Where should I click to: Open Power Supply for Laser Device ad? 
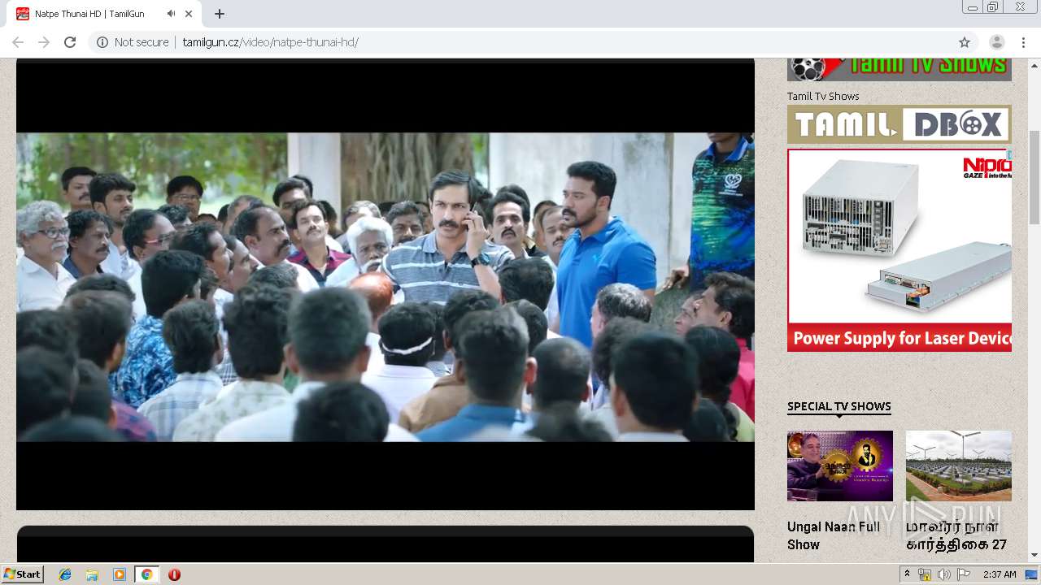coord(899,250)
